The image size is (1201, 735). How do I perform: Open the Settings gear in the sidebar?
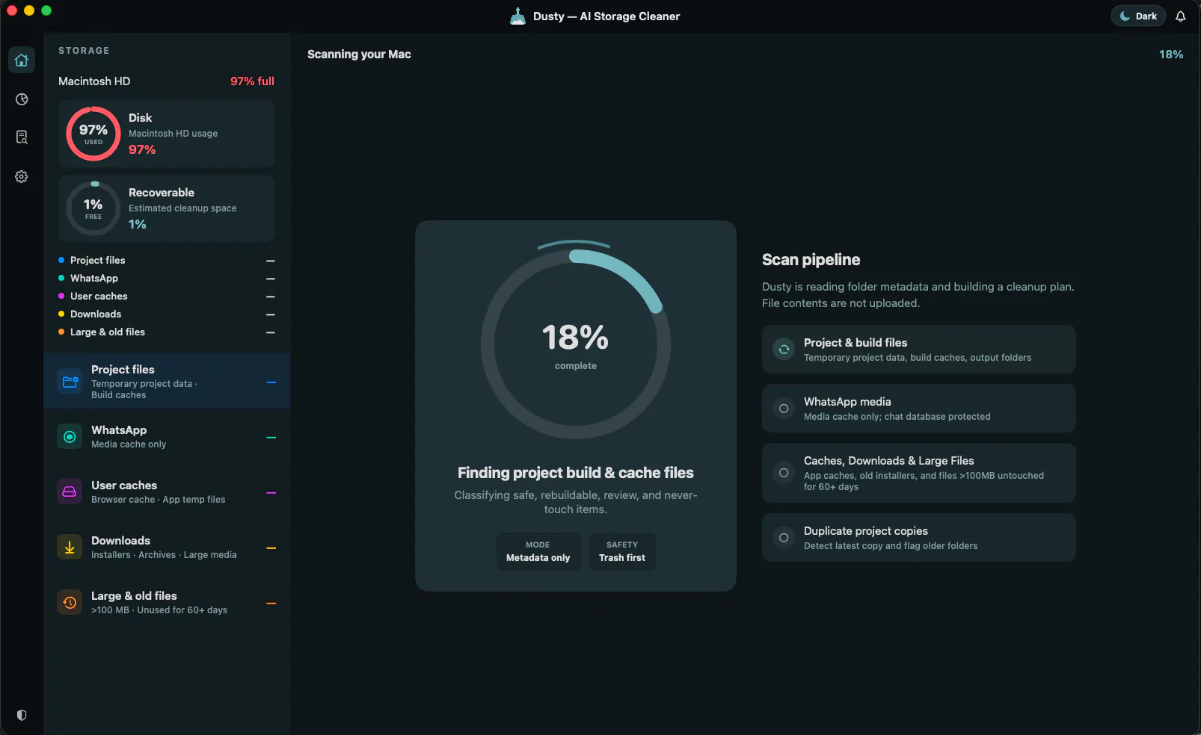click(x=22, y=177)
